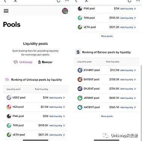Click the left browser reload icon
The width and height of the screenshot is (142, 142).
[59, 1]
